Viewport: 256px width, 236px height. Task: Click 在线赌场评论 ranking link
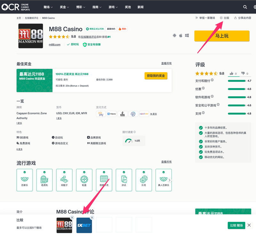(x=89, y=37)
